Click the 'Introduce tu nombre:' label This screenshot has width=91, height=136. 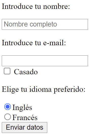point(36,7)
